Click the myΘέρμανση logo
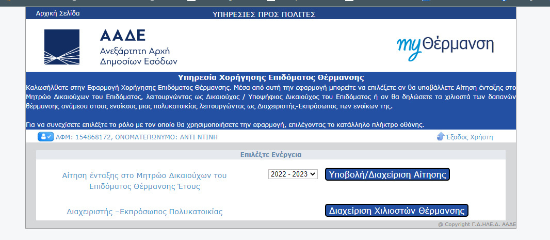 point(445,45)
